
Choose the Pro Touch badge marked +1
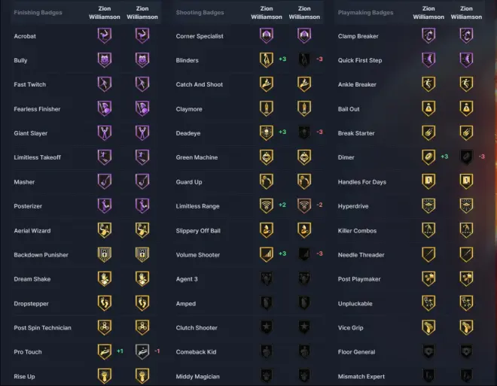point(105,351)
